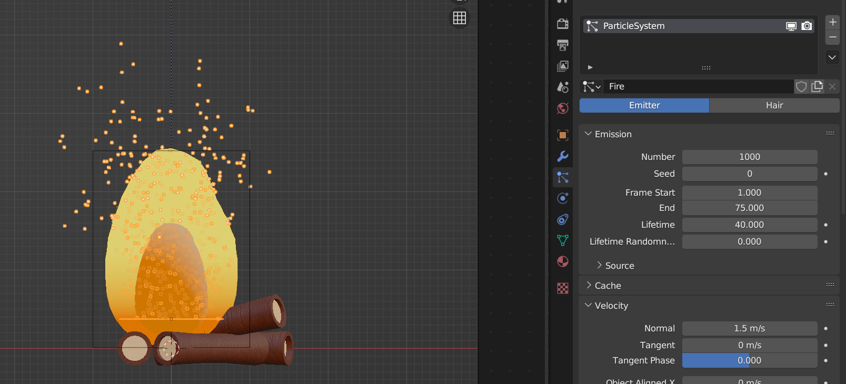Open the Physics properties tab
846x384 pixels.
click(563, 198)
